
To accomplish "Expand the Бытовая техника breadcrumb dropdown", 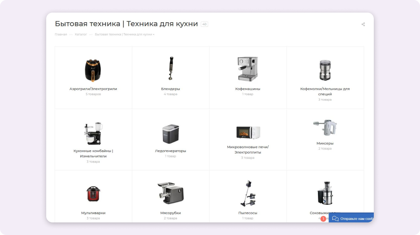I will [x=125, y=34].
